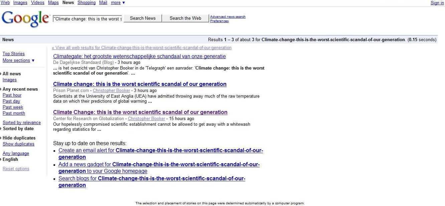Click the 'Prison Planet.com' source text
Image resolution: width=445 pixels, height=206 pixels.
(x=71, y=91)
